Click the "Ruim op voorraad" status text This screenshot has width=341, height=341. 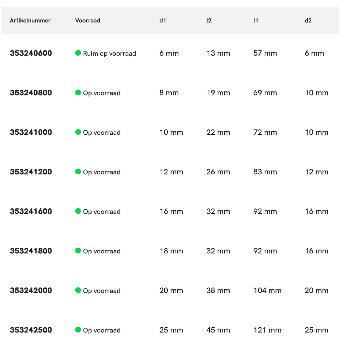[109, 54]
